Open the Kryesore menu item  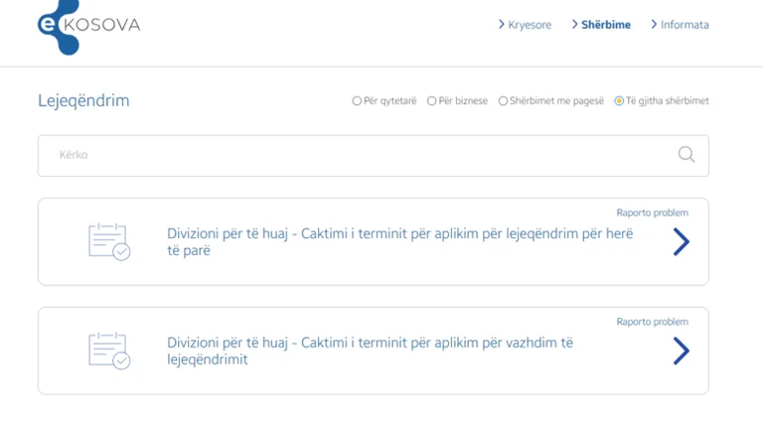[x=525, y=25]
